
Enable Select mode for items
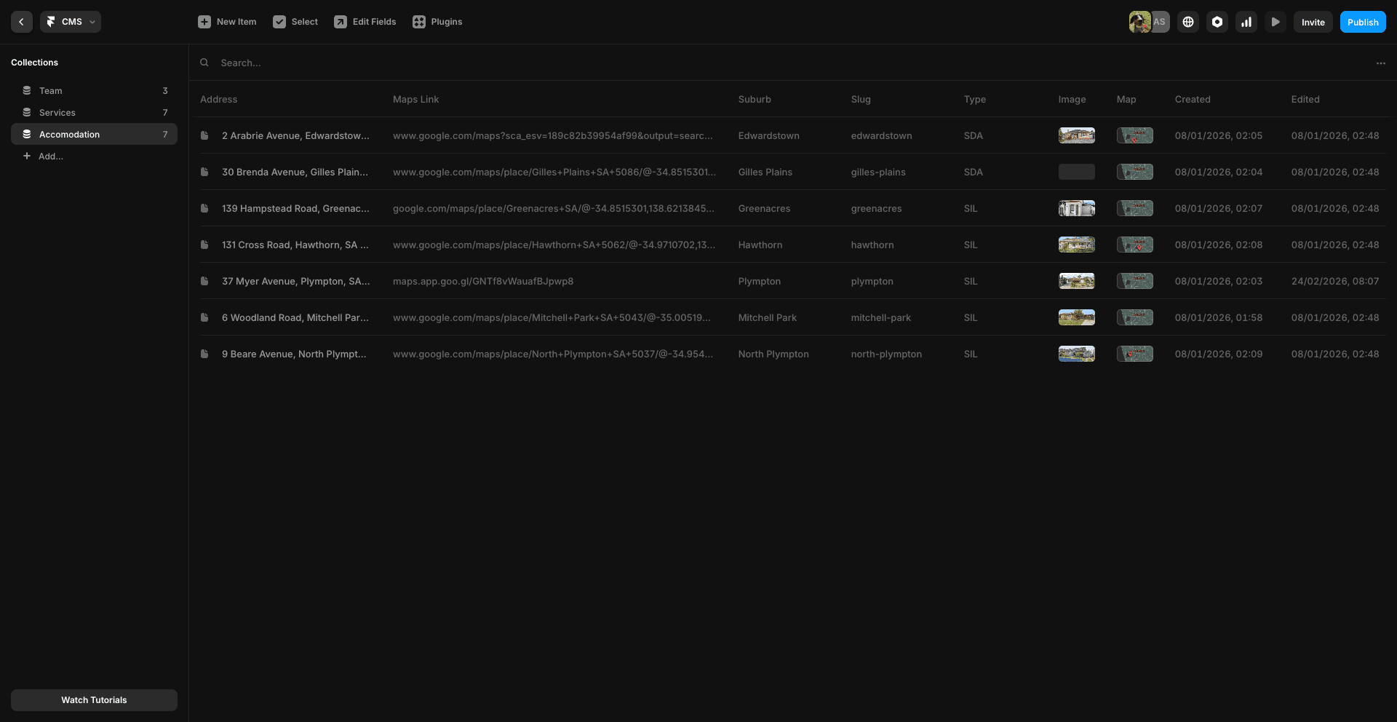click(x=295, y=22)
